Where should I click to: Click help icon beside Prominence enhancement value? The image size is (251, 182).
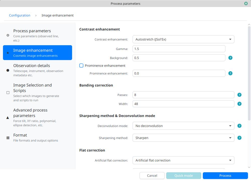230,73
